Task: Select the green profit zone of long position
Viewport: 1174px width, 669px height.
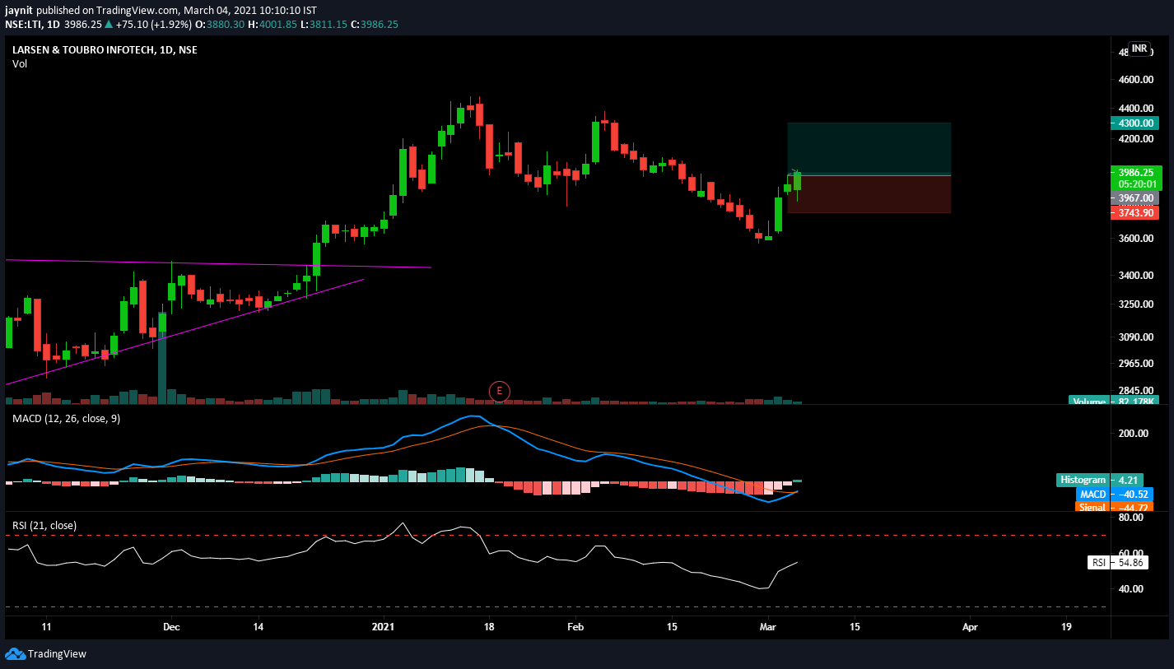Action: pyautogui.click(x=869, y=149)
